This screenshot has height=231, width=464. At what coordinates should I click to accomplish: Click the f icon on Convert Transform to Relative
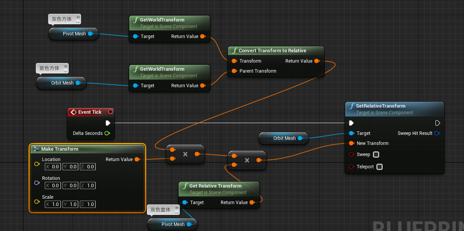tap(234, 50)
